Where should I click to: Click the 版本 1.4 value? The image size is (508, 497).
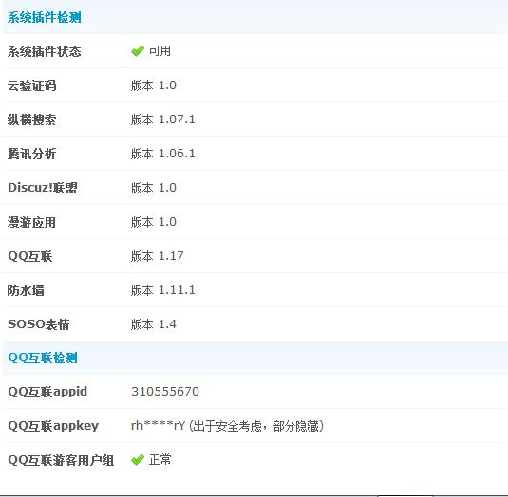coord(154,324)
